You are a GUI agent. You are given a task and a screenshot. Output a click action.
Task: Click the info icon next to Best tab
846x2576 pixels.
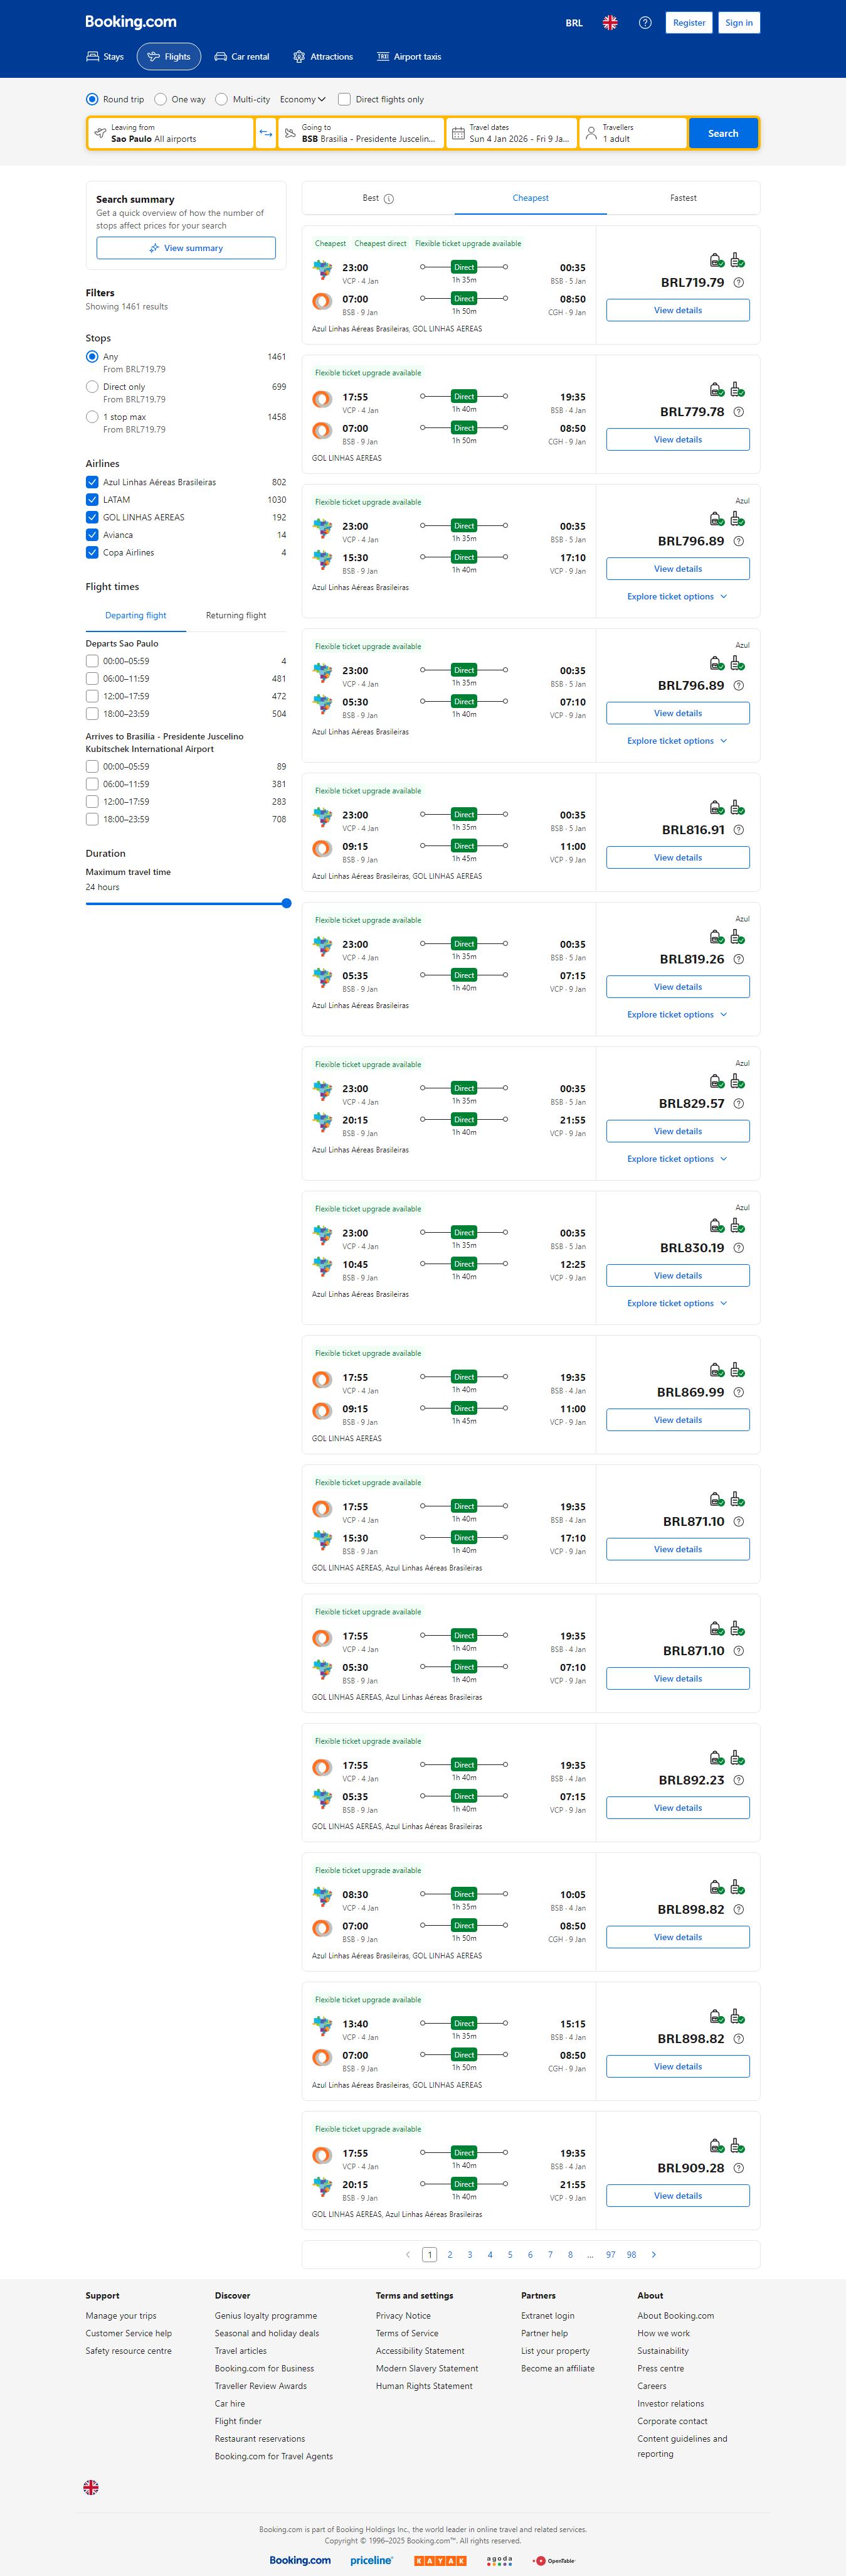coord(389,199)
